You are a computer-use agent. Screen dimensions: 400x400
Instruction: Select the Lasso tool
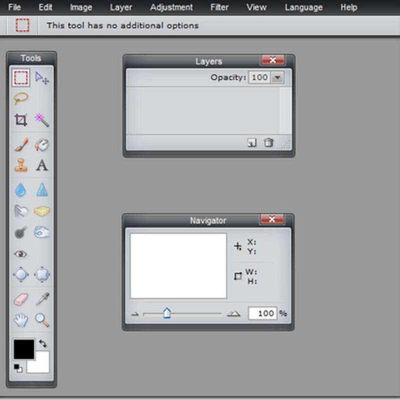(x=20, y=98)
